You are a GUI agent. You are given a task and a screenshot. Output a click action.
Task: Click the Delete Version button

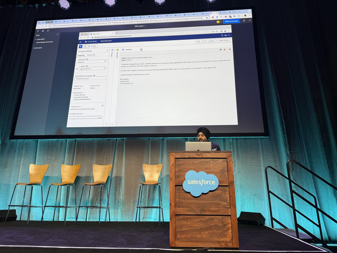[x=224, y=40]
